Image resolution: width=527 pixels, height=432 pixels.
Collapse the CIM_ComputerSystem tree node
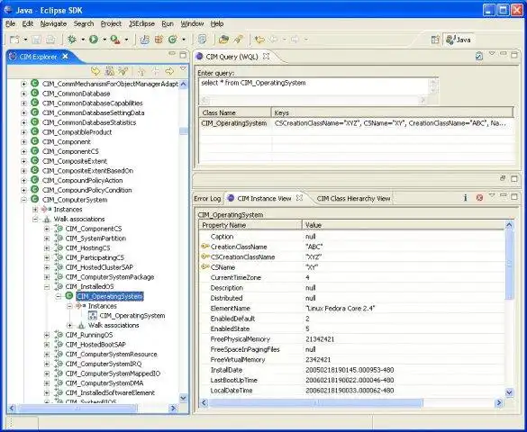point(23,200)
